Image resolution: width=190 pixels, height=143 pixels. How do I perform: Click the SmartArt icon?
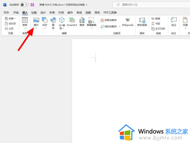[72, 20]
